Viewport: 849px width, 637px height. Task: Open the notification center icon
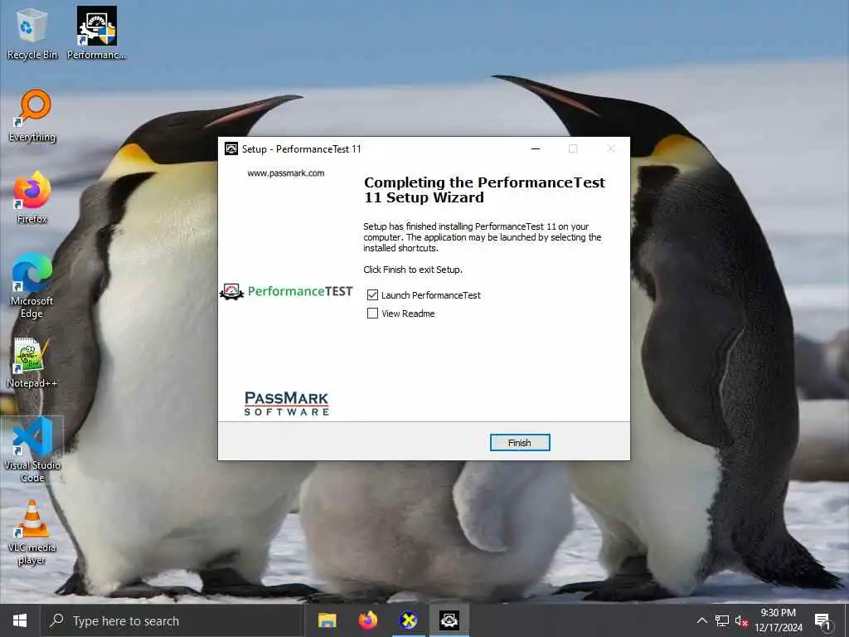822,620
